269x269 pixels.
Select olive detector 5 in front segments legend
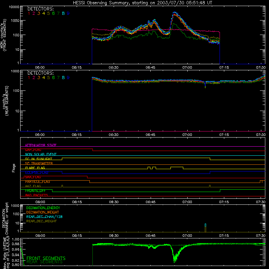[x=48, y=13]
